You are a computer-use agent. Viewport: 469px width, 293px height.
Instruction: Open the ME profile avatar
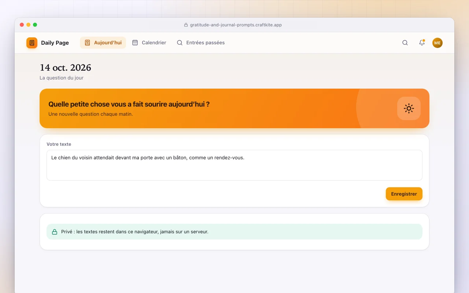[x=437, y=43]
